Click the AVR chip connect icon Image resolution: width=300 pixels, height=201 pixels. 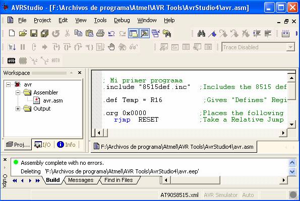pyautogui.click(x=11, y=61)
